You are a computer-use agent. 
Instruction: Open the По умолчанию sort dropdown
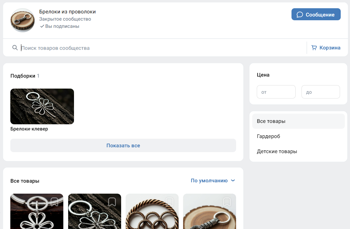point(209,181)
